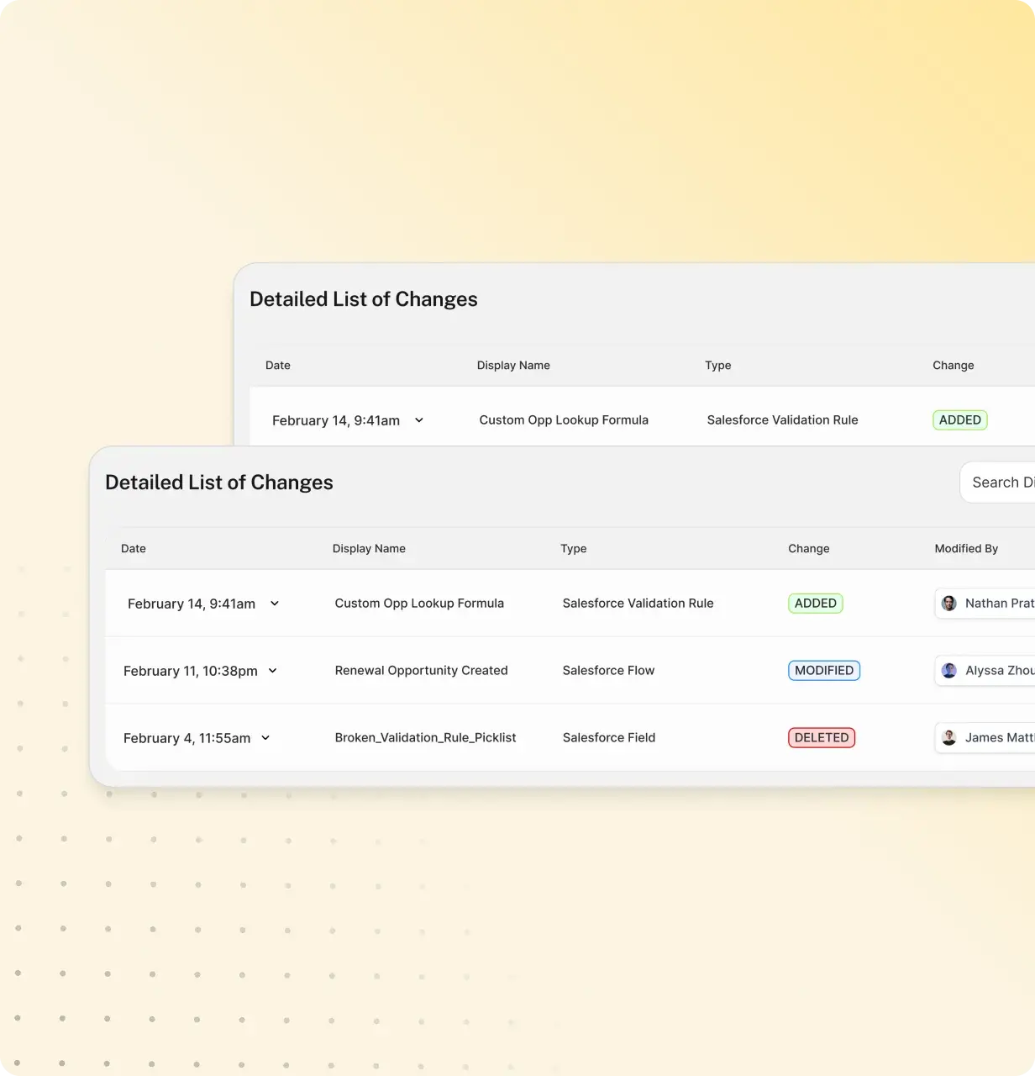1035x1076 pixels.
Task: Click the blue MODIFIED badge
Action: pyautogui.click(x=823, y=671)
